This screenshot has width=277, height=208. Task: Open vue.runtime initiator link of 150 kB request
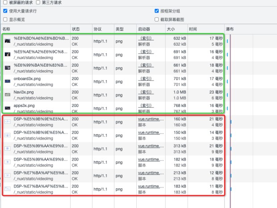pos(151,132)
